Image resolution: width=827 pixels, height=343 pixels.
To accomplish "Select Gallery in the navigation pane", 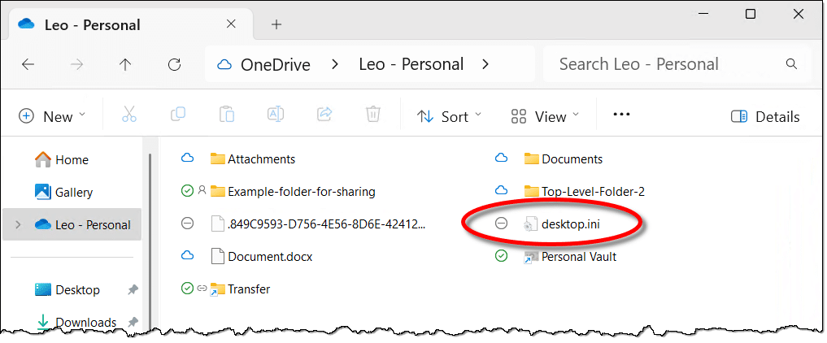I will [x=74, y=193].
